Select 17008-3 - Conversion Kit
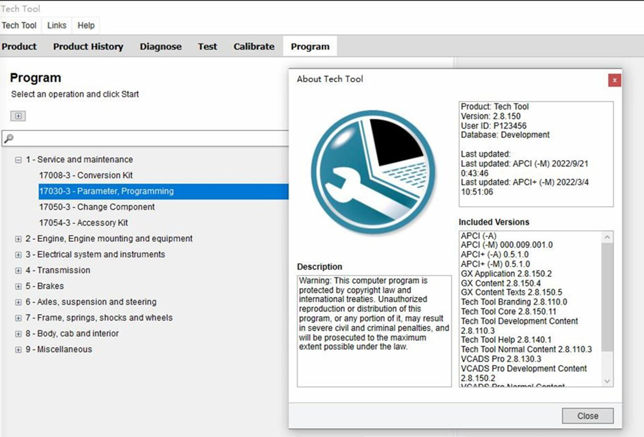The height and width of the screenshot is (437, 644). pos(86,175)
